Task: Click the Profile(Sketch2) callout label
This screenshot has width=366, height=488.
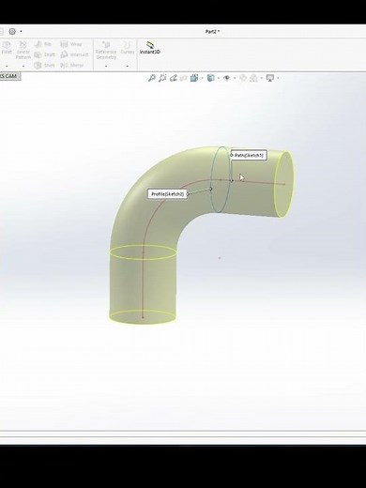Action: (167, 194)
